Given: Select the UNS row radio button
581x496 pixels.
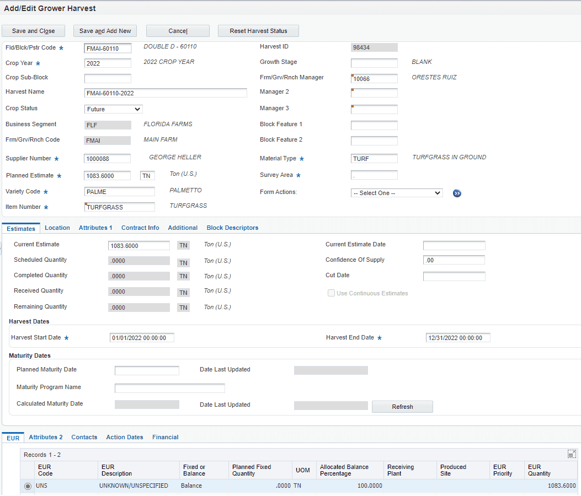Looking at the screenshot, I should (28, 486).
